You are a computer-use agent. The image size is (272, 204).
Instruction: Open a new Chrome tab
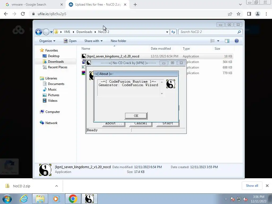click(x=135, y=5)
